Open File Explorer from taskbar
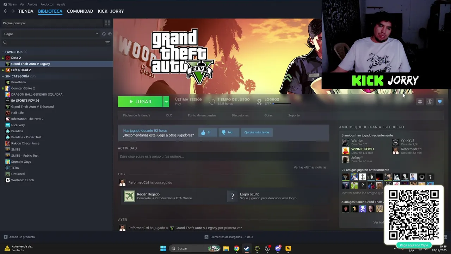 click(226, 248)
